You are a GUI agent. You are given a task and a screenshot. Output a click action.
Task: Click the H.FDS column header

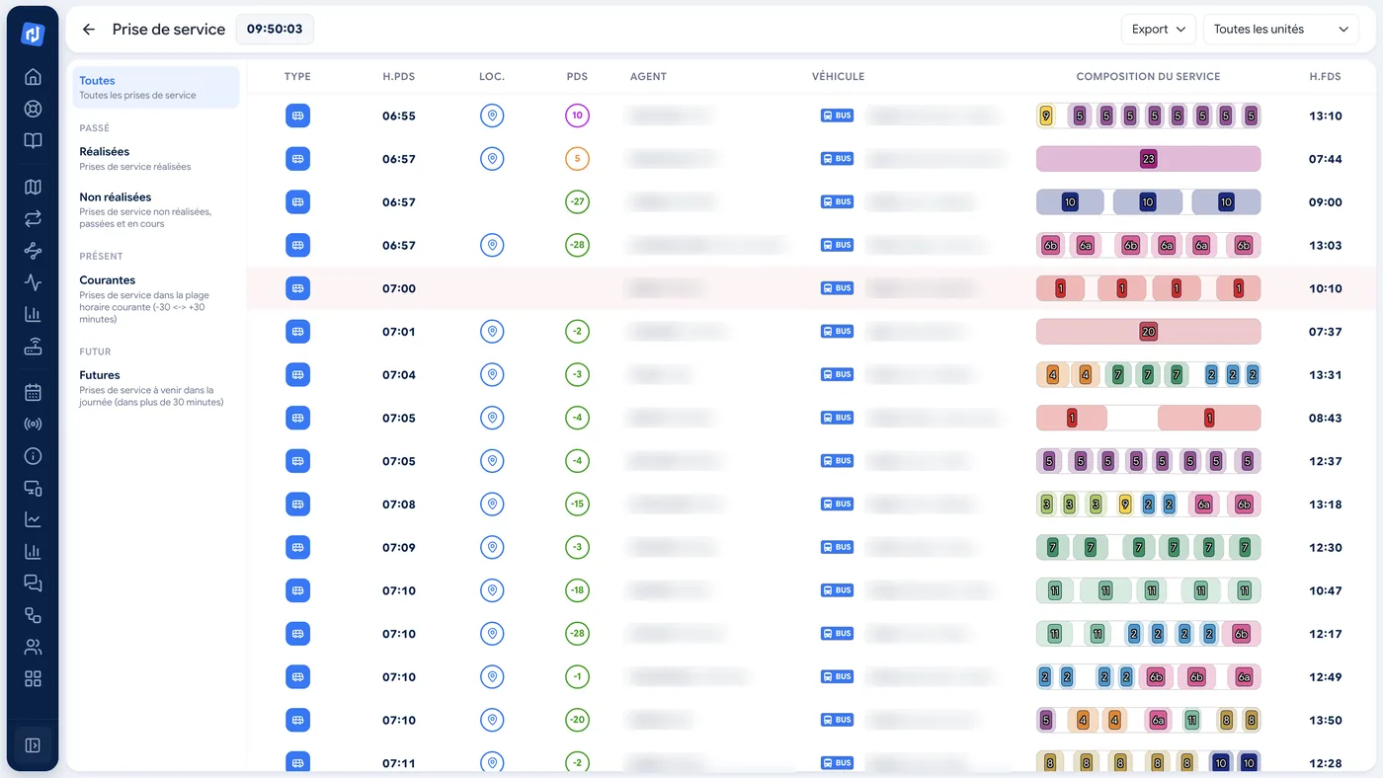pos(1325,77)
